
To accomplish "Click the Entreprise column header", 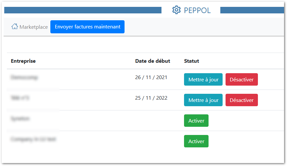I will pos(23,61).
